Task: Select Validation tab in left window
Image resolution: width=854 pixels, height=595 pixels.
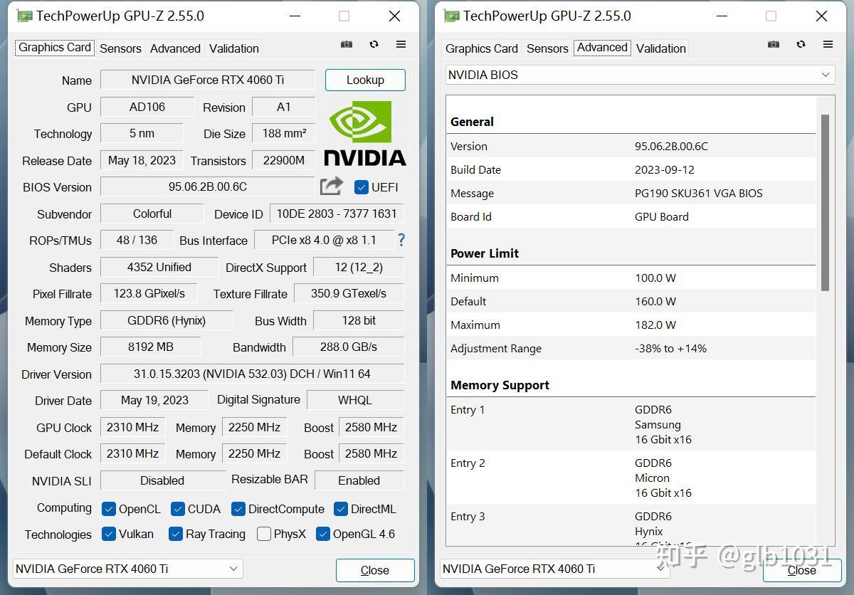Action: (x=234, y=48)
